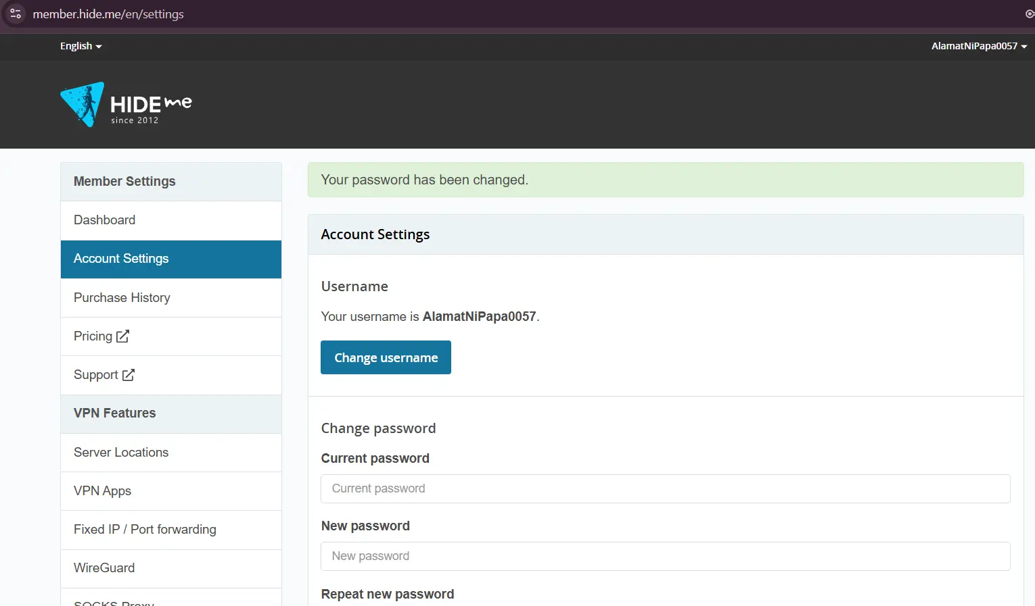Click the Account Settings panel heading

[x=375, y=234]
